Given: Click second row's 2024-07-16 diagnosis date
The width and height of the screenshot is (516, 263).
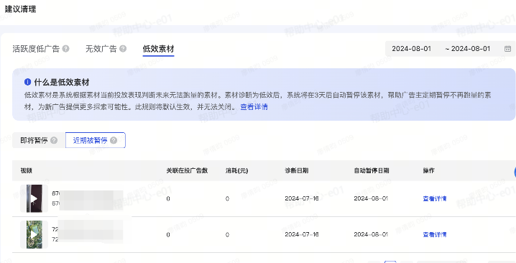Looking at the screenshot, I should (x=302, y=234).
